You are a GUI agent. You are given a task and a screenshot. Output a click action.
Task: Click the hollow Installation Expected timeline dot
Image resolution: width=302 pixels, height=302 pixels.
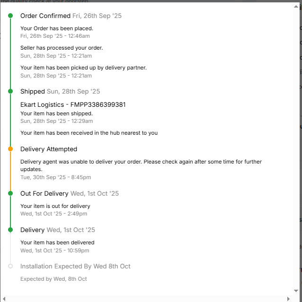pos(10,266)
